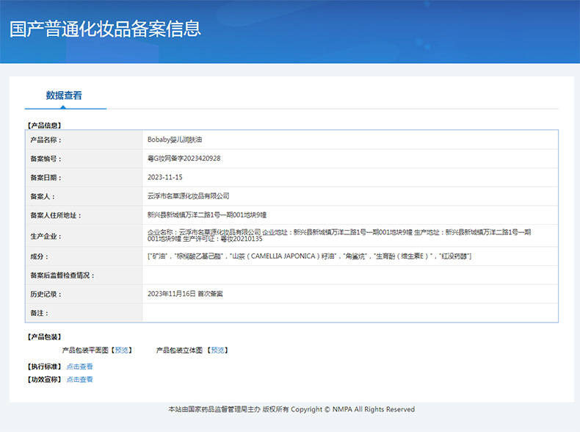Click the 国产普通化妆品备案信息 page heading
Screen dimensions: 580x432
[x=105, y=29]
